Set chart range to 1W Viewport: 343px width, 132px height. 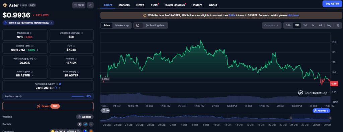(297, 25)
